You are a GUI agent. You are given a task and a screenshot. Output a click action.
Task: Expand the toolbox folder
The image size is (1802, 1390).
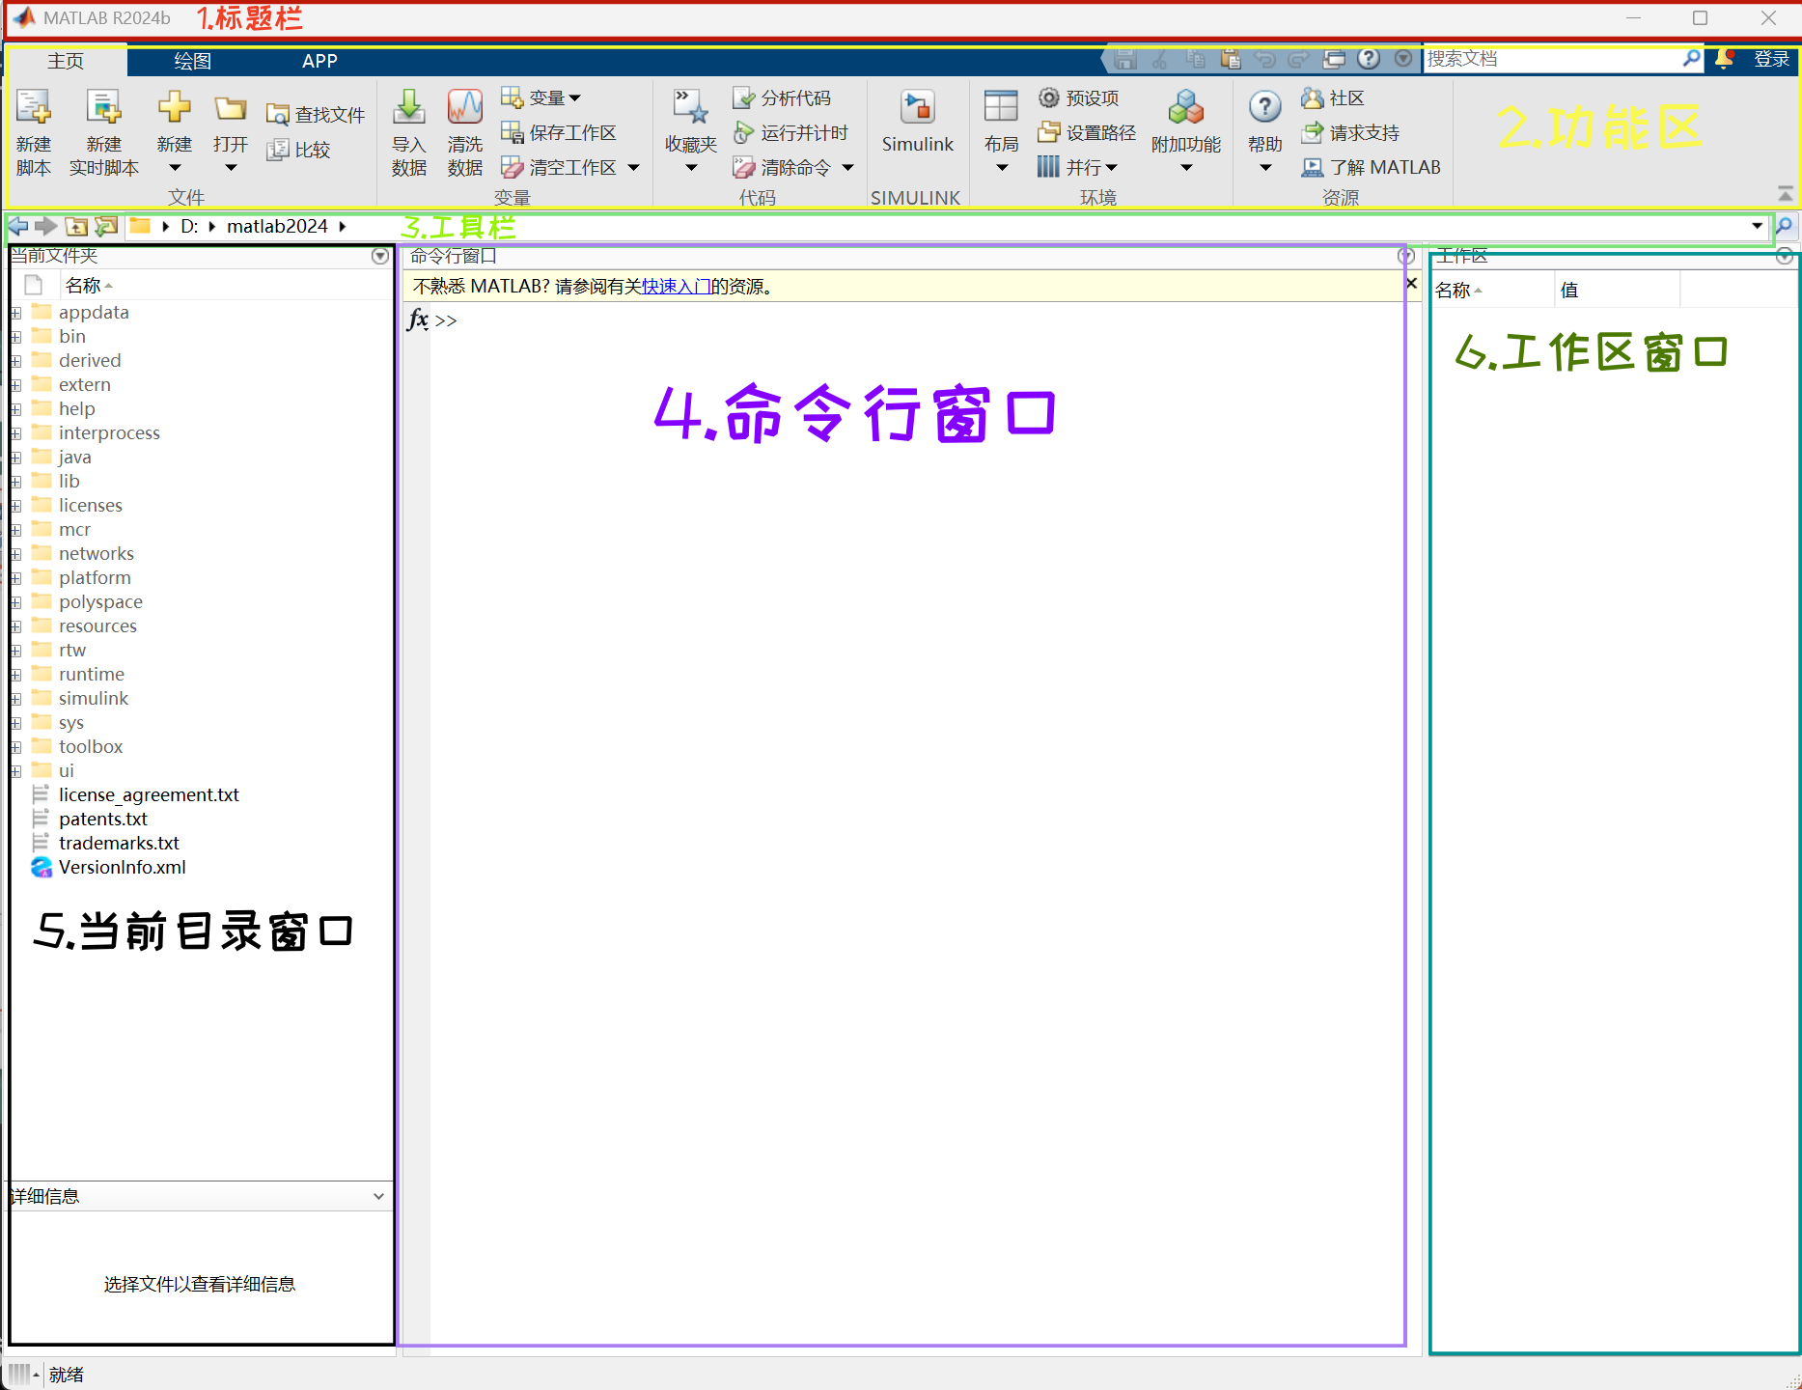[16, 747]
